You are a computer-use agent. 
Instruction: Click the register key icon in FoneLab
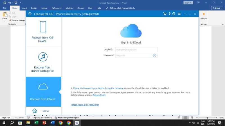(x=170, y=14)
